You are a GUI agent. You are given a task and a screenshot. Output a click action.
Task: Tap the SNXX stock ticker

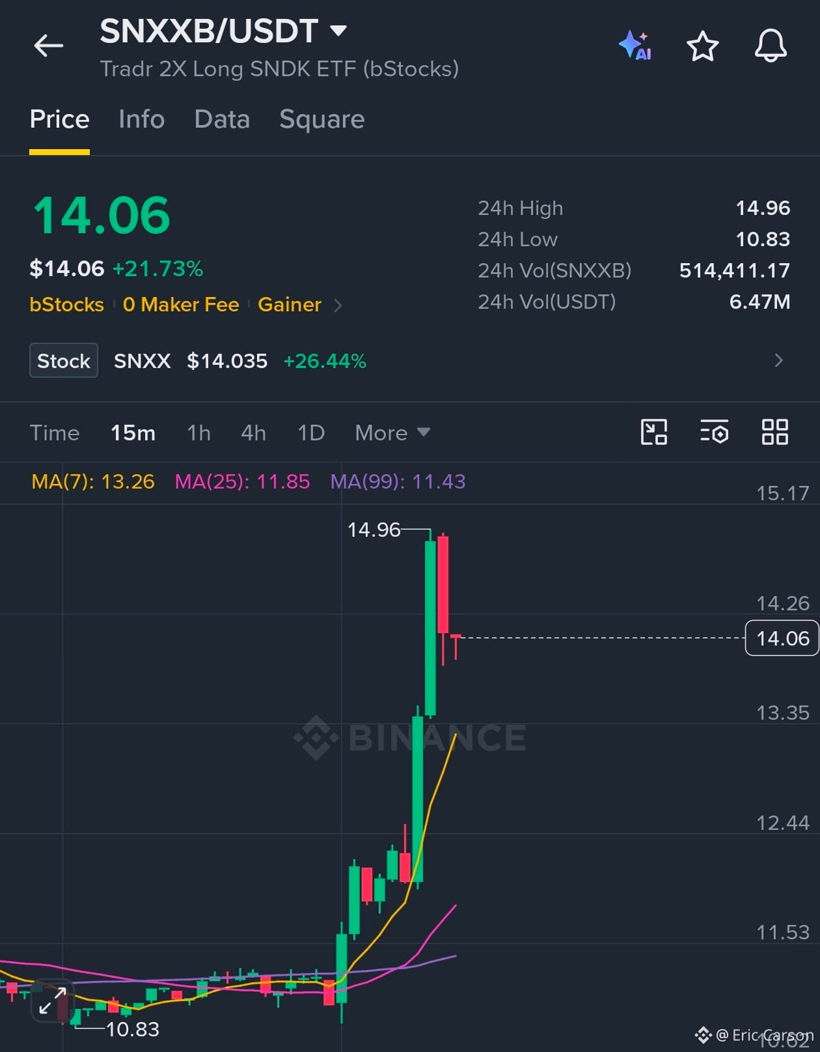click(143, 361)
